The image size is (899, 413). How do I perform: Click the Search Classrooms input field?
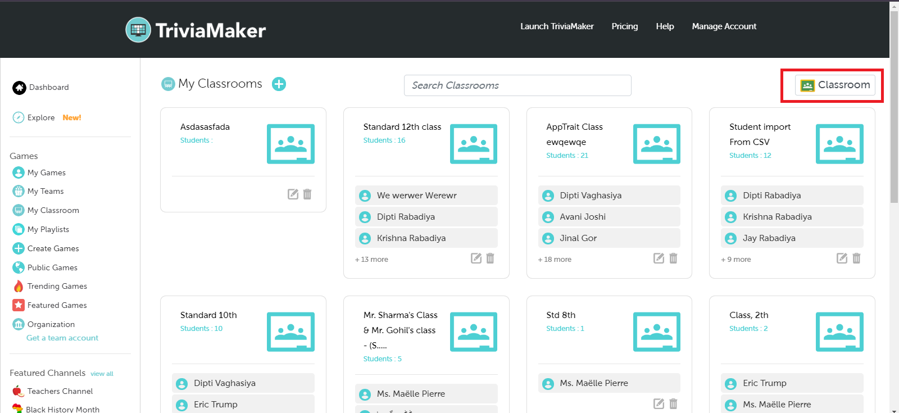click(517, 85)
